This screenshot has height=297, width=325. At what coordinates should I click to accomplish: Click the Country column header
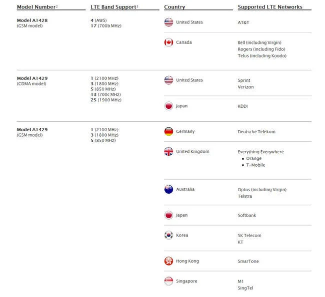174,7
